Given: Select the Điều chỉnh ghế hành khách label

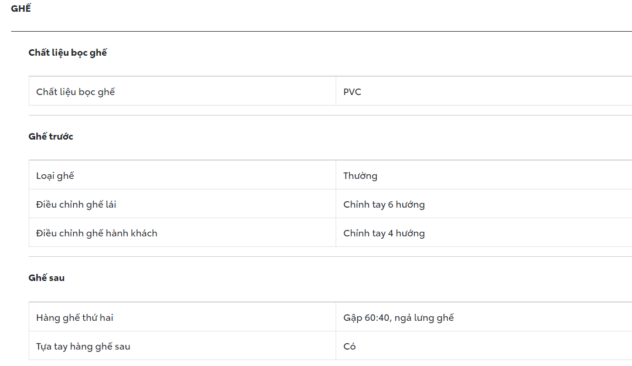Looking at the screenshot, I should (97, 233).
